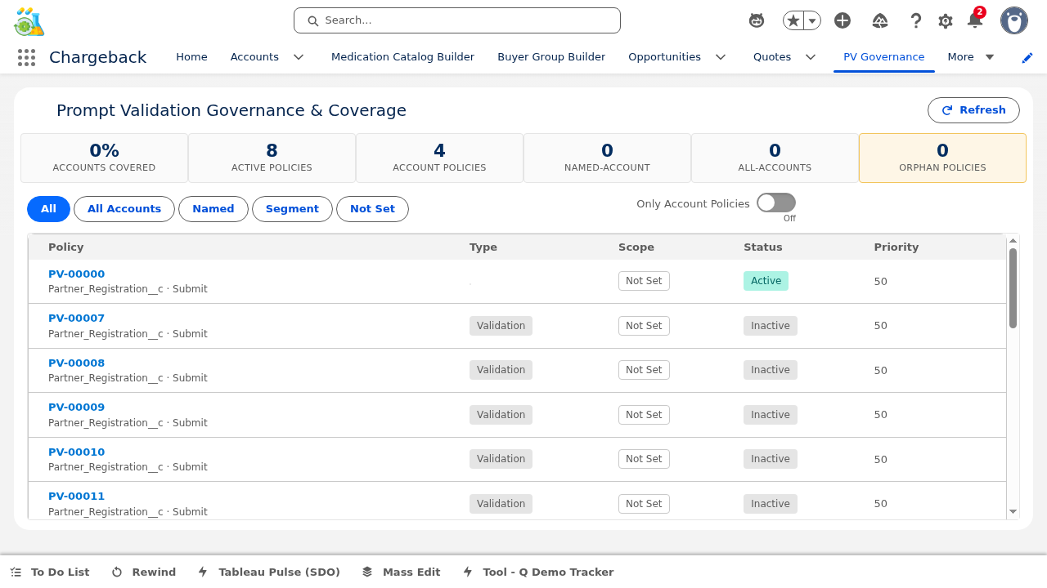Open the Global Actions plus icon
The image size is (1047, 588).
(x=843, y=20)
